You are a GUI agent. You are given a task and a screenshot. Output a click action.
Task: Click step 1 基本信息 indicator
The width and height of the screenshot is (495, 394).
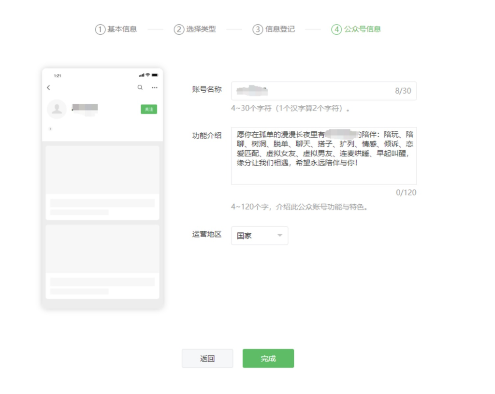pos(116,29)
